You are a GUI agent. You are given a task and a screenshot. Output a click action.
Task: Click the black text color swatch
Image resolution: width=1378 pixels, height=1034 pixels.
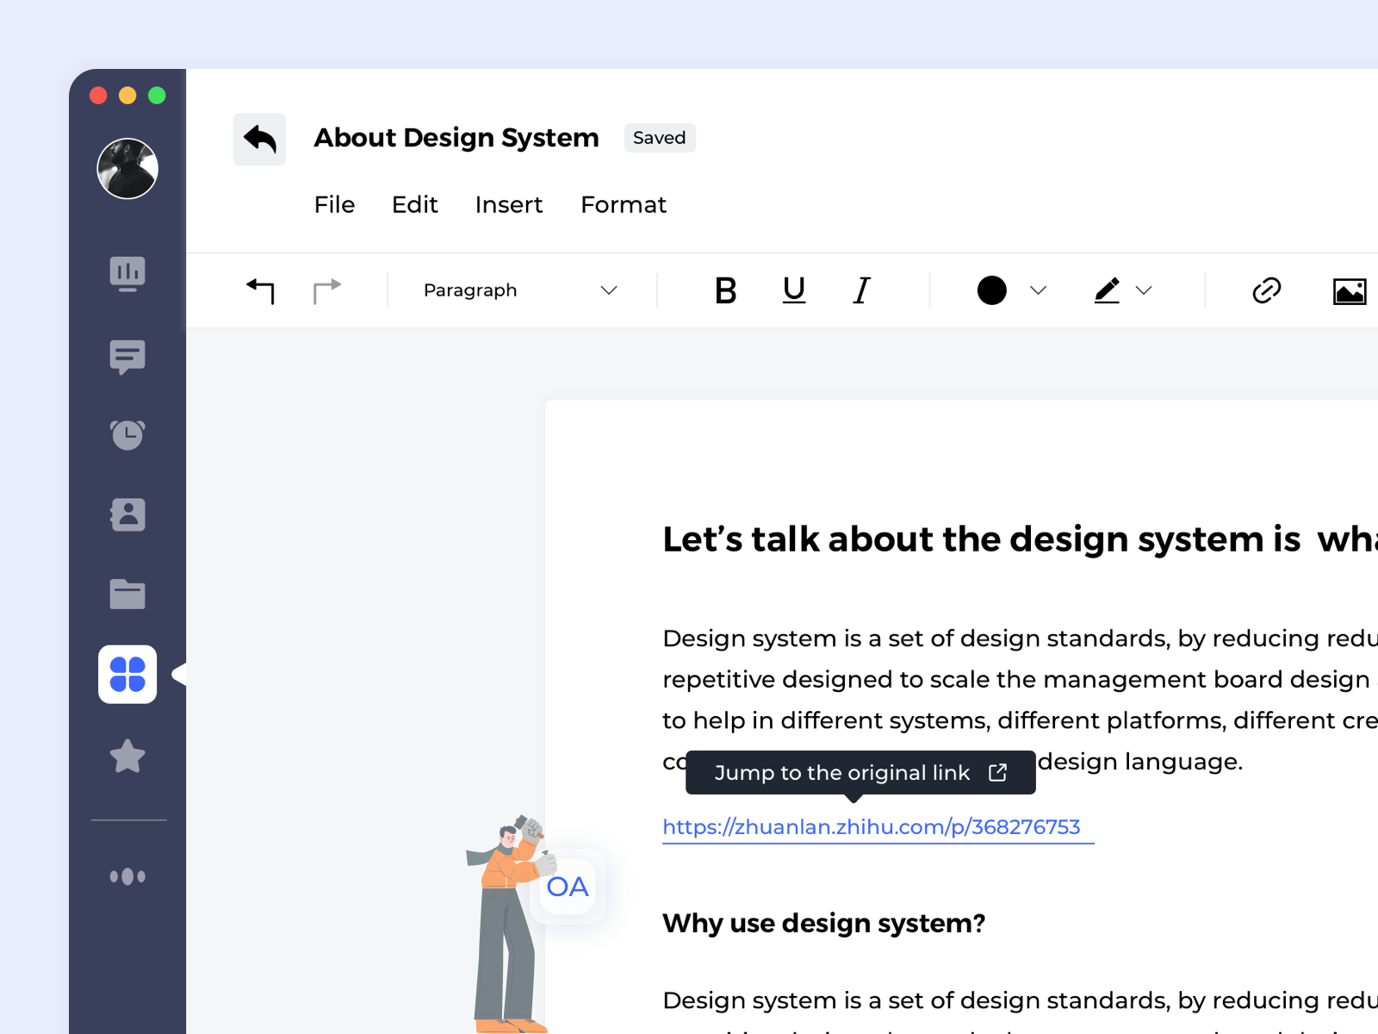click(x=991, y=290)
